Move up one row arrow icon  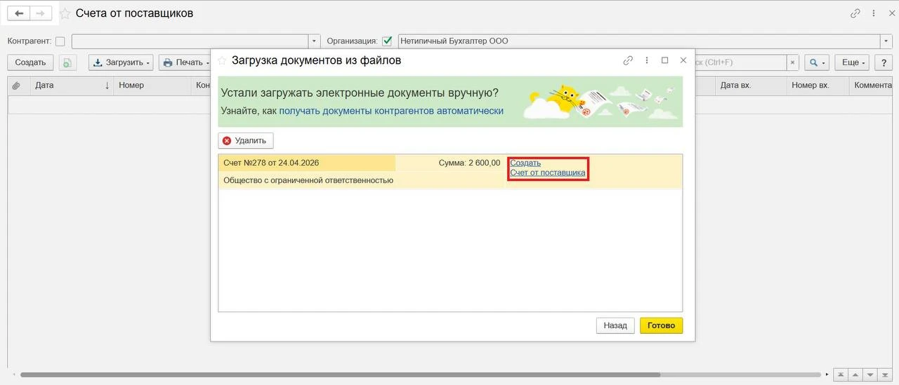tap(856, 374)
